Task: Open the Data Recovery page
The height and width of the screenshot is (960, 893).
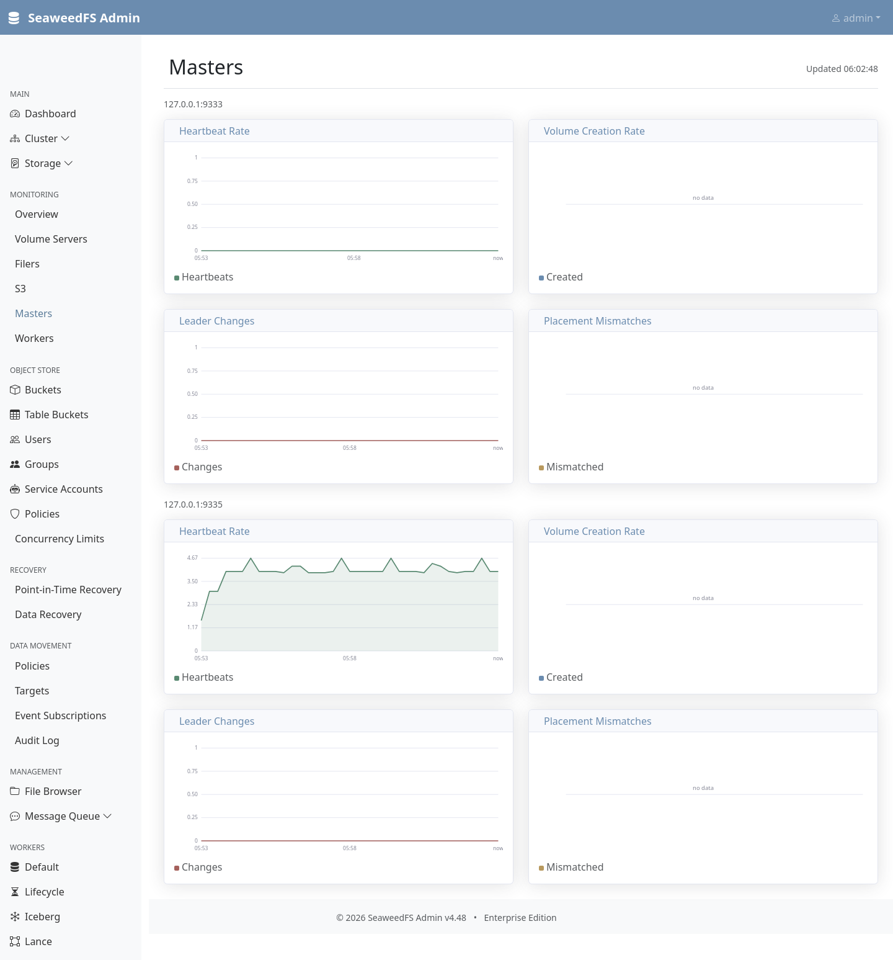Action: [48, 614]
